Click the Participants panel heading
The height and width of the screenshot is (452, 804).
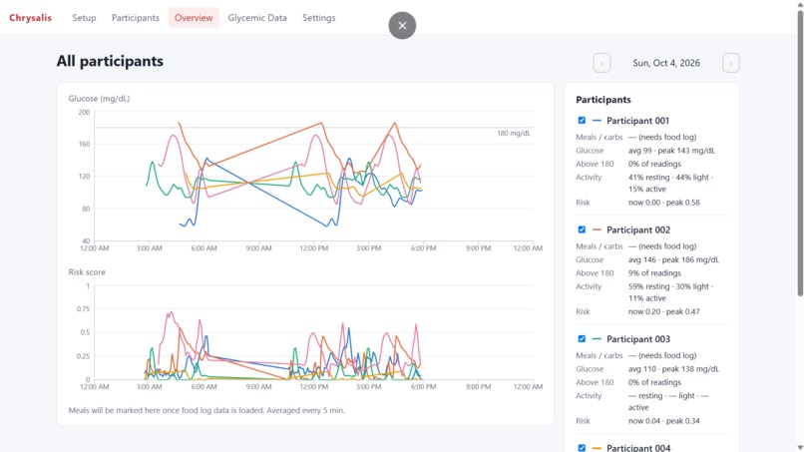[x=603, y=100]
